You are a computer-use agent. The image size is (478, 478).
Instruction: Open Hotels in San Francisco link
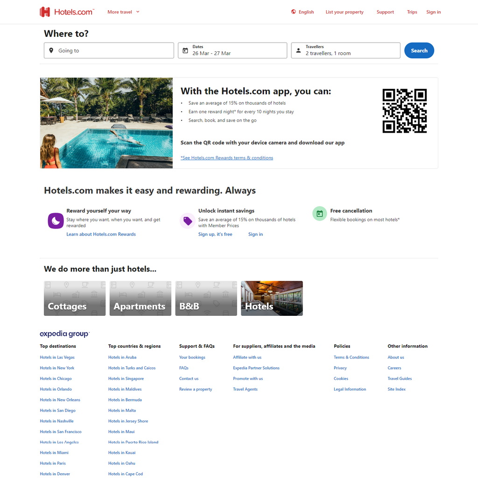pyautogui.click(x=61, y=432)
